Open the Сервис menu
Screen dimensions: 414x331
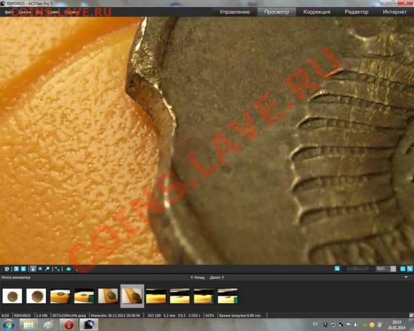pyautogui.click(x=53, y=12)
